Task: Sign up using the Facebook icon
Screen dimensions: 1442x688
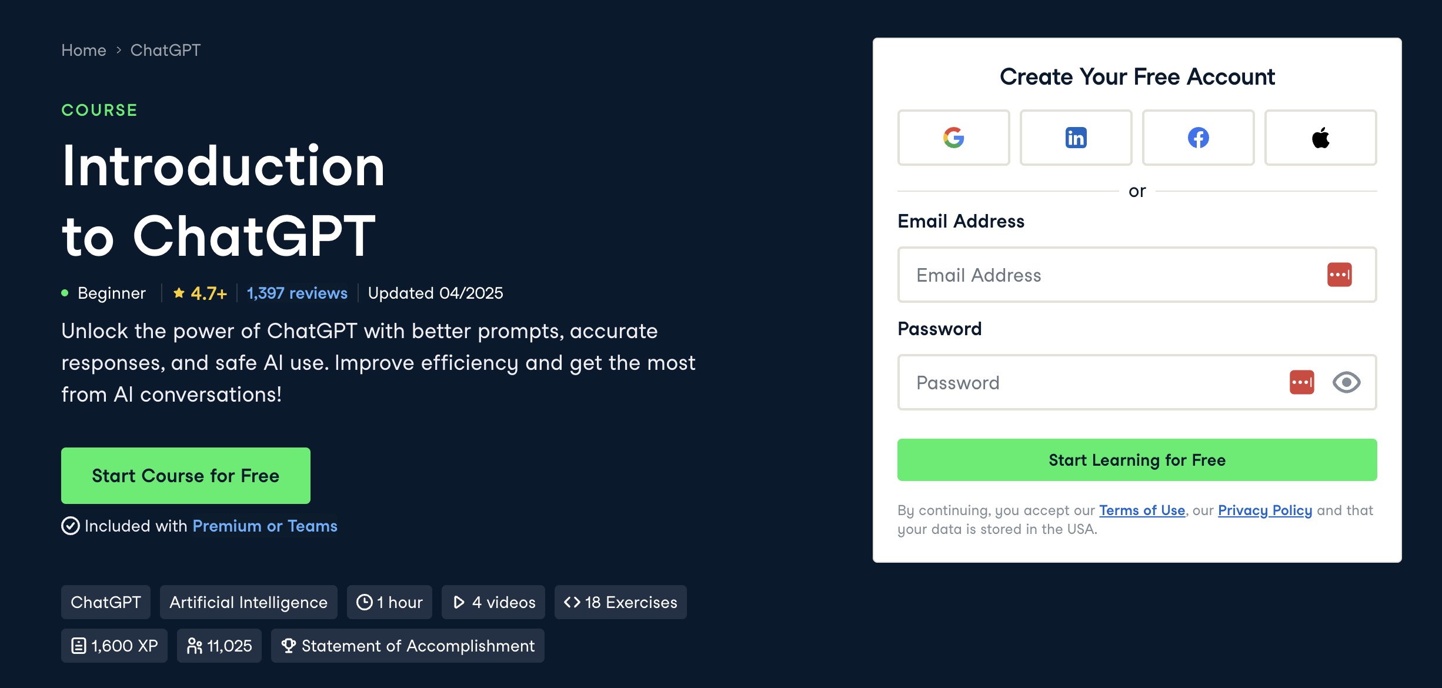Action: [1198, 137]
